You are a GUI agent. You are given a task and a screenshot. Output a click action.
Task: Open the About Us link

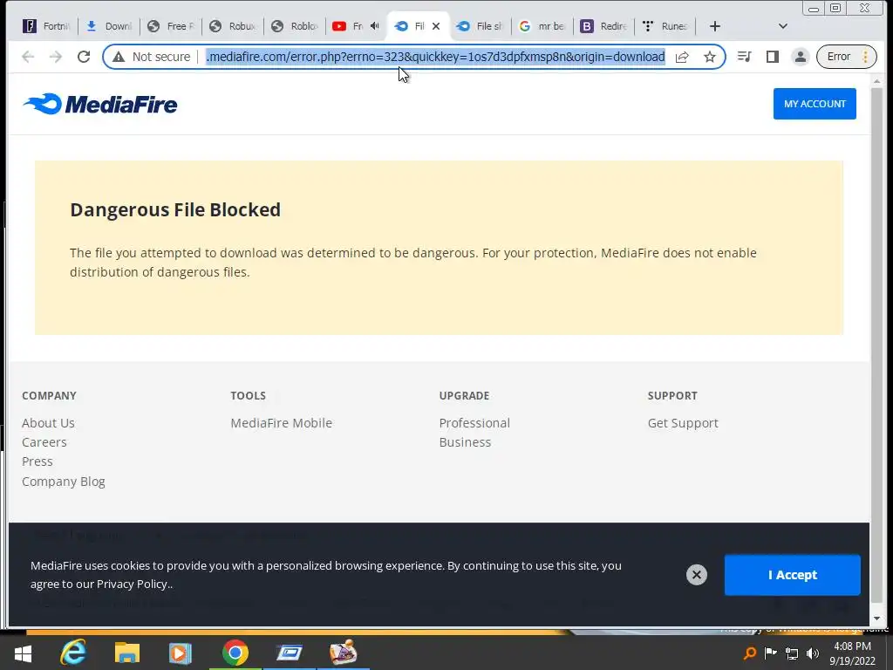(x=49, y=423)
